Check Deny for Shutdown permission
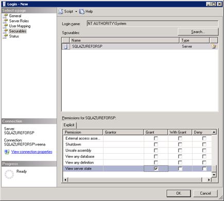 click(x=204, y=144)
